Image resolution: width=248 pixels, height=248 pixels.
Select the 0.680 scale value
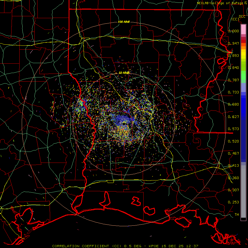tap(233, 104)
